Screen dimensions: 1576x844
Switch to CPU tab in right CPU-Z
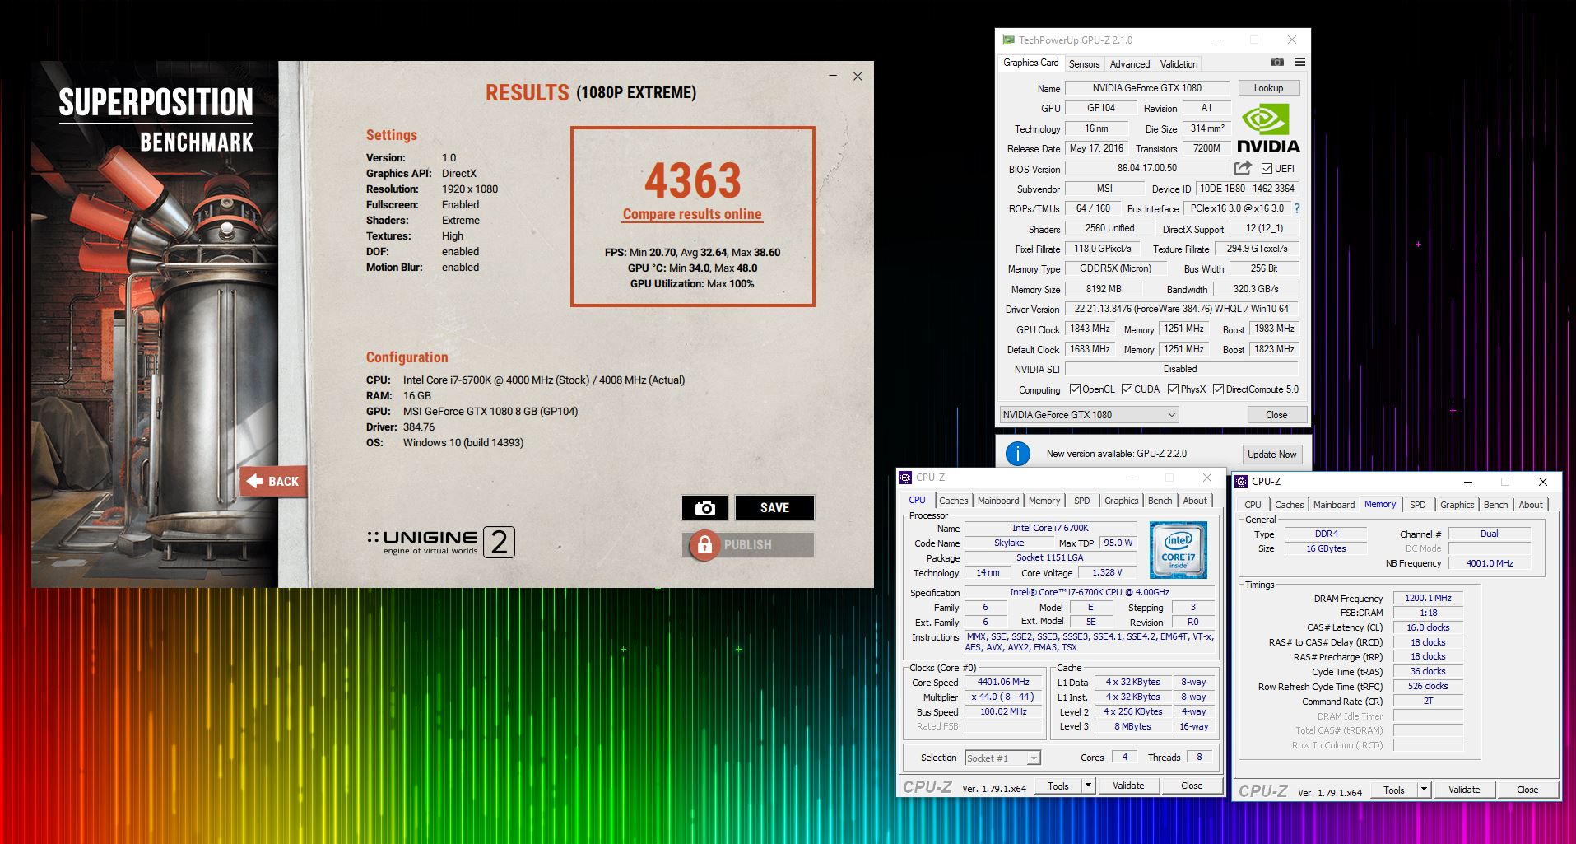click(1253, 505)
